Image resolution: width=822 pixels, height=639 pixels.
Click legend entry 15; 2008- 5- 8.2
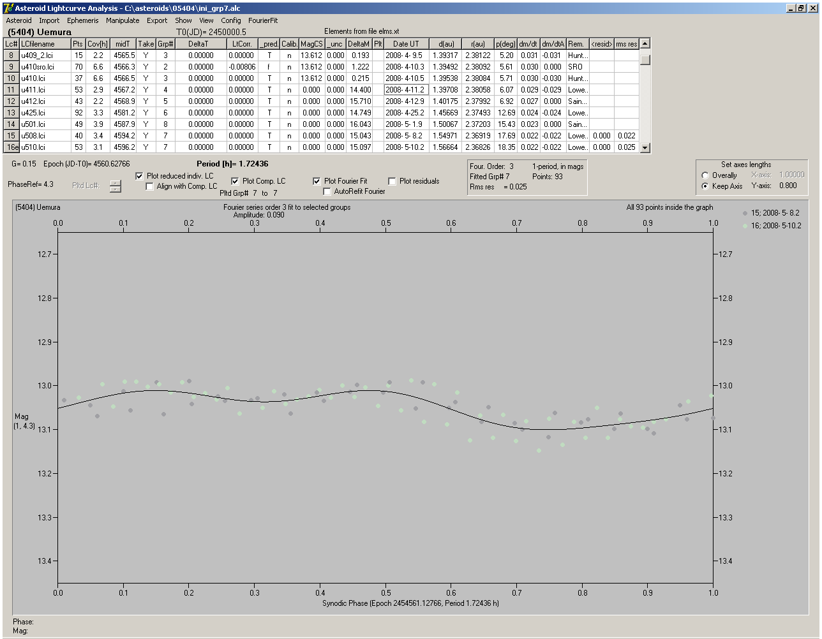click(772, 213)
